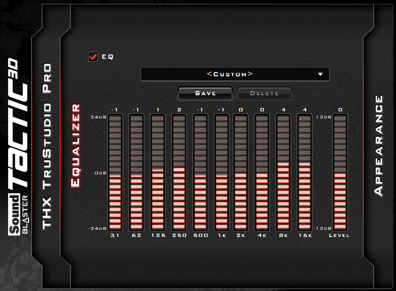Switch to THX TruStudio Pro tab

47,146
